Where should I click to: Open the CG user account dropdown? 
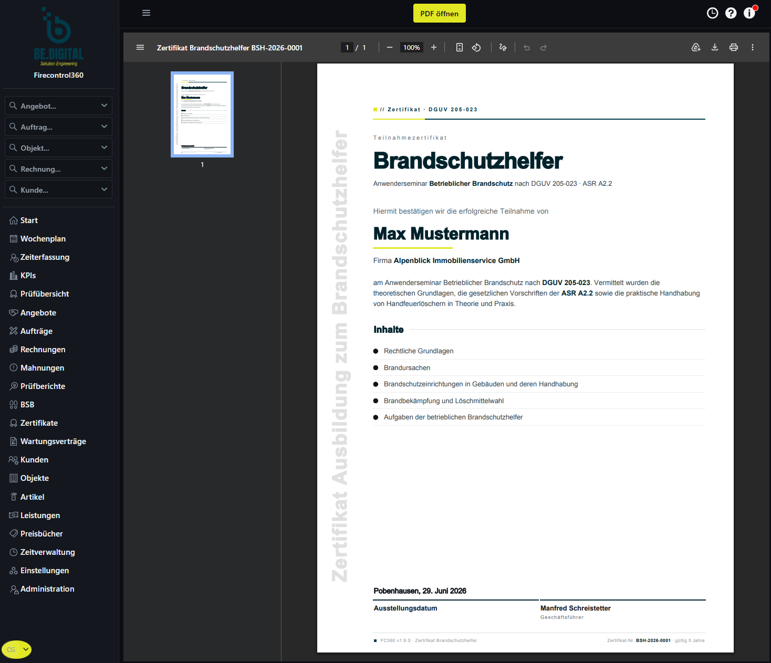click(x=17, y=649)
